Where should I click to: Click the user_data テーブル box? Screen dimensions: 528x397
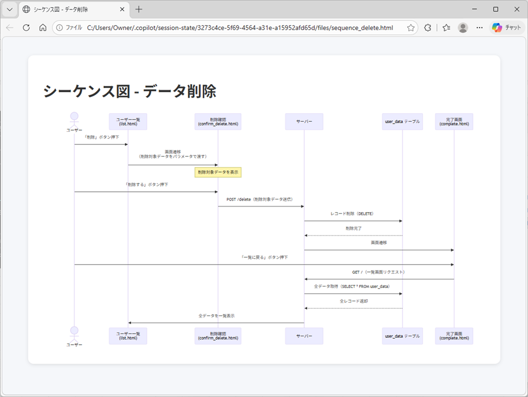pyautogui.click(x=402, y=121)
